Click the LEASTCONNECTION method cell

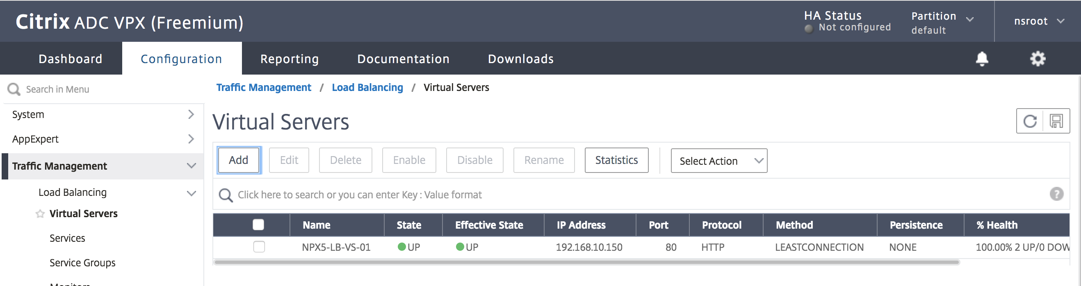pos(819,247)
